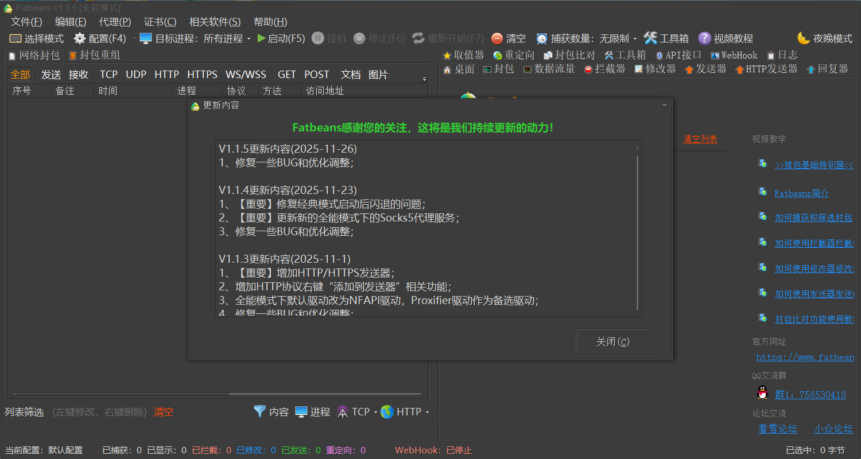Switch to the HTTPS packet tab
Viewport: 861px width, 459px height.
(x=202, y=74)
